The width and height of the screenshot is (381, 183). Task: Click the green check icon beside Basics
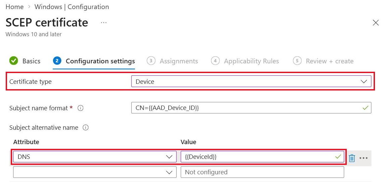point(14,61)
